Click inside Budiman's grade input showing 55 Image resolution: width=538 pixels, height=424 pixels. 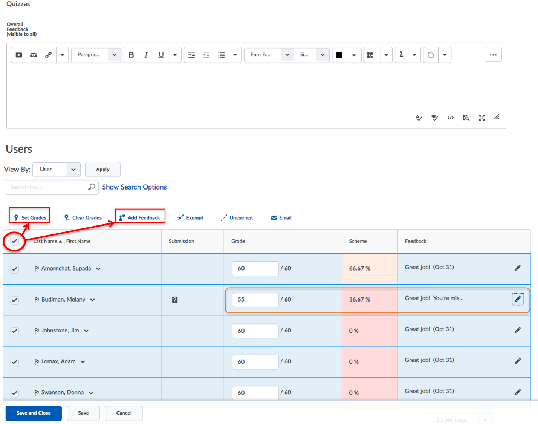pos(255,299)
